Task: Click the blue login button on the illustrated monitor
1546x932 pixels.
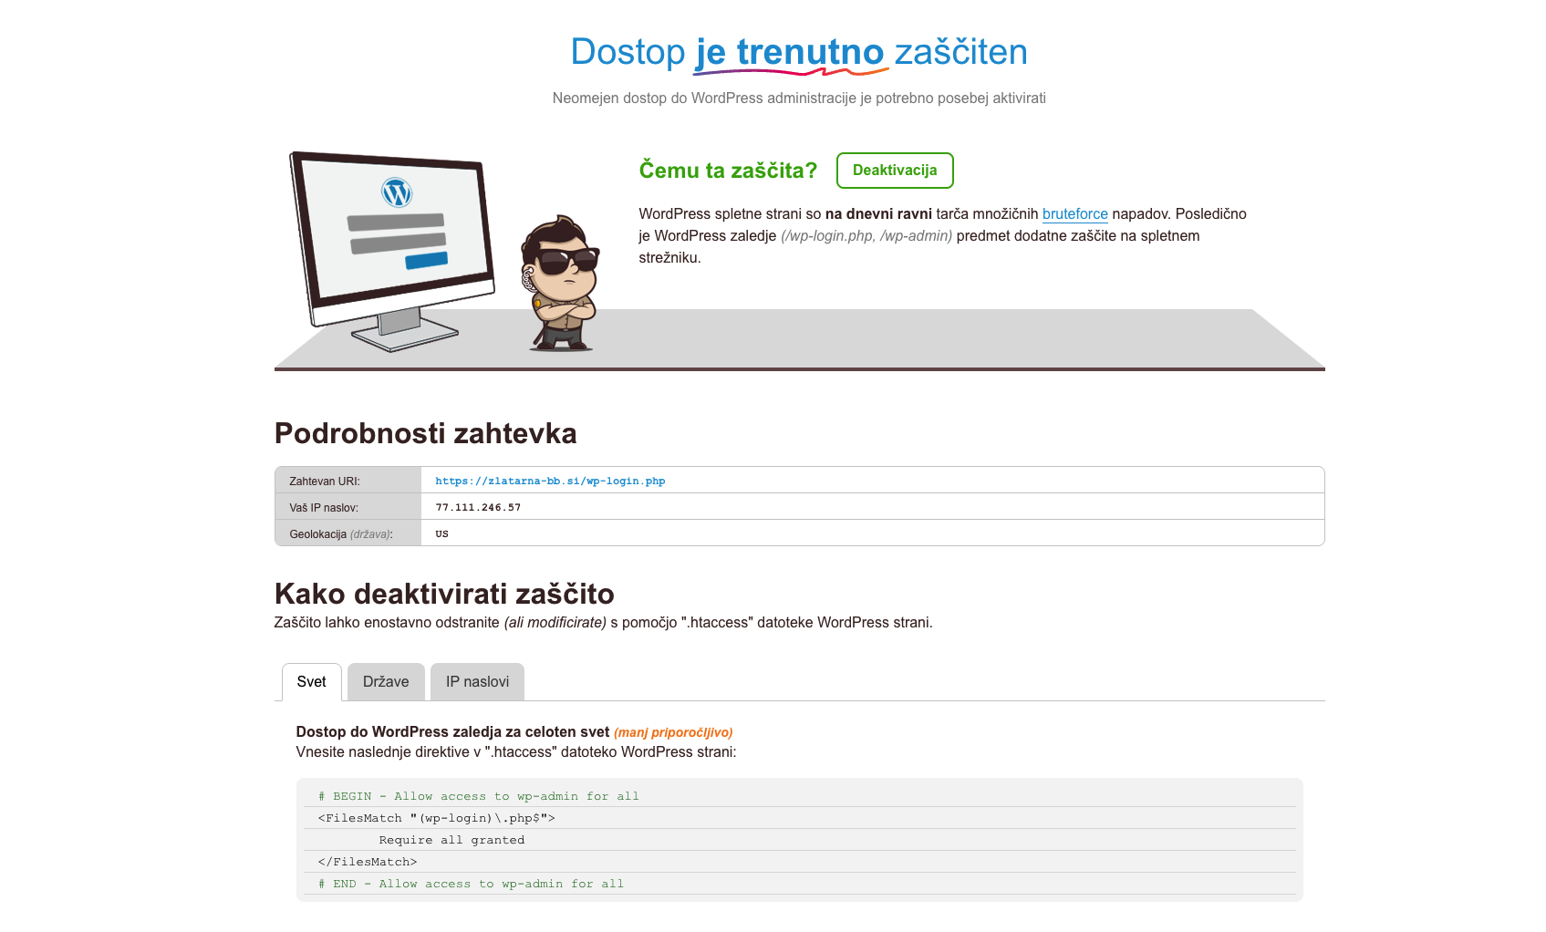Action: [426, 261]
